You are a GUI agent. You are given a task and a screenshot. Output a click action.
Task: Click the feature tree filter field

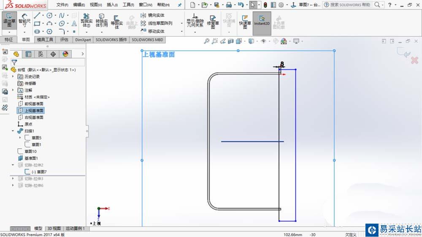pos(48,63)
